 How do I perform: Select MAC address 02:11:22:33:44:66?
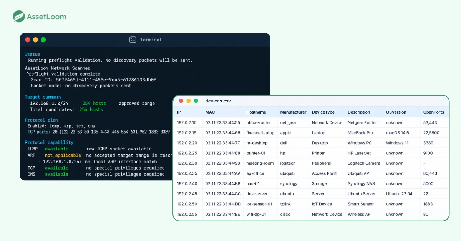[x=223, y=133]
